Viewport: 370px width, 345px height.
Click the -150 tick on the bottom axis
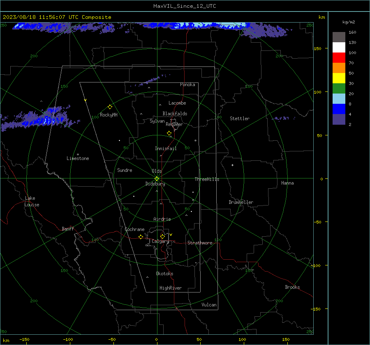pyautogui.click(x=24, y=339)
